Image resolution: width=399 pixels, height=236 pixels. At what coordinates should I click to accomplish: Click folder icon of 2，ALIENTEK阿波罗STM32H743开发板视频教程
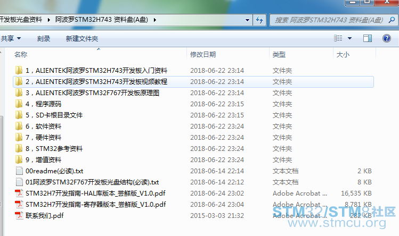[19, 81]
